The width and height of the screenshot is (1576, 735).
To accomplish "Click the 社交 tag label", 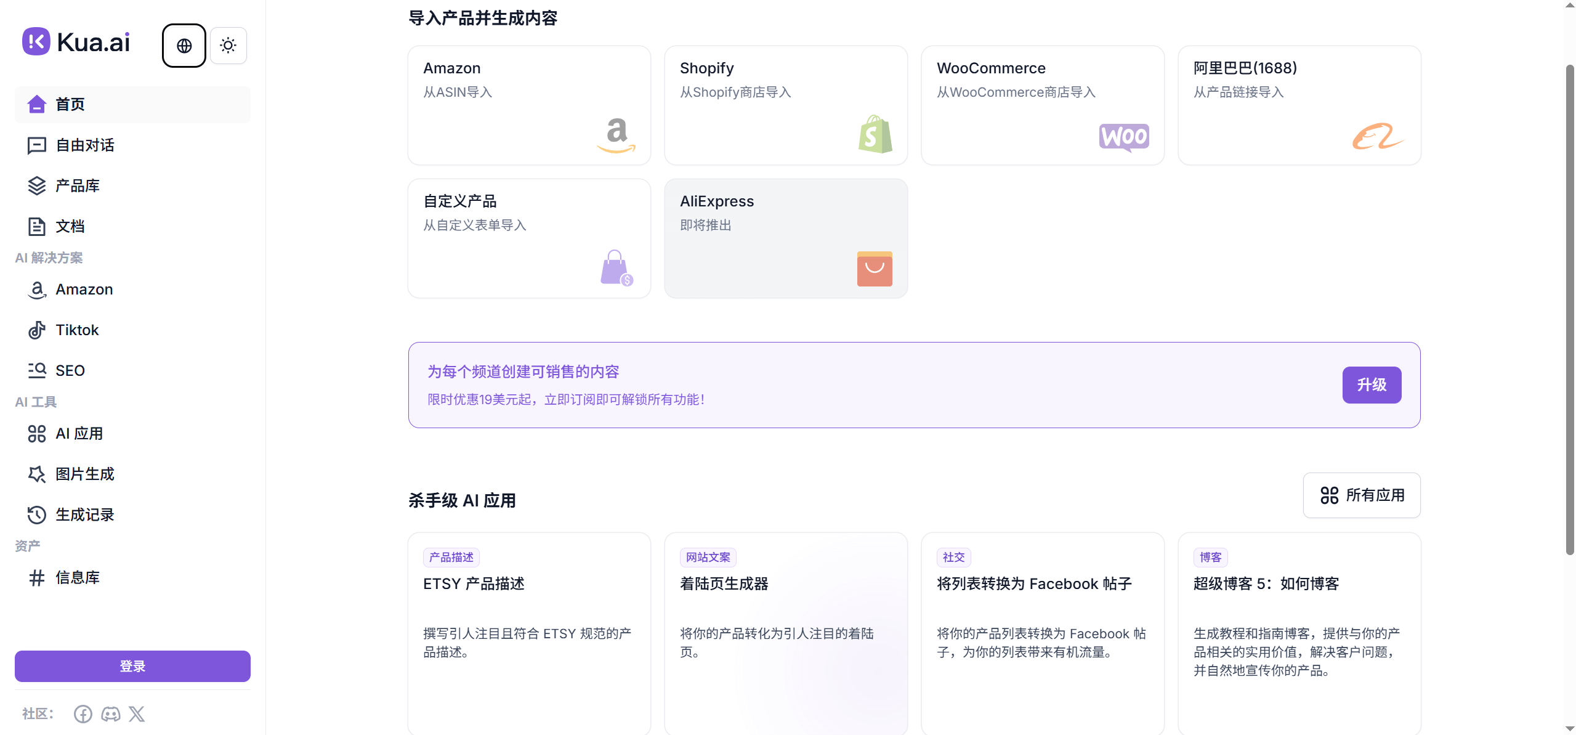I will (x=954, y=558).
